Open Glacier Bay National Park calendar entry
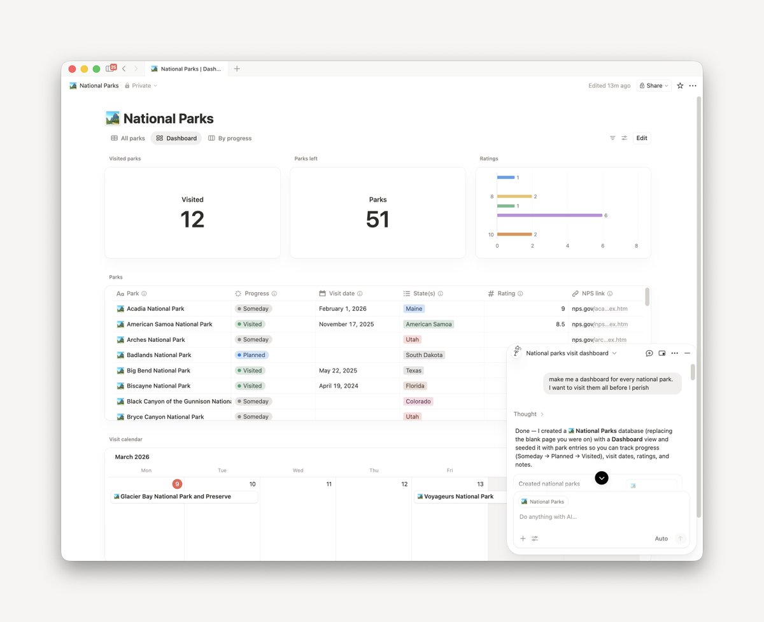Image resolution: width=764 pixels, height=622 pixels. tap(184, 497)
